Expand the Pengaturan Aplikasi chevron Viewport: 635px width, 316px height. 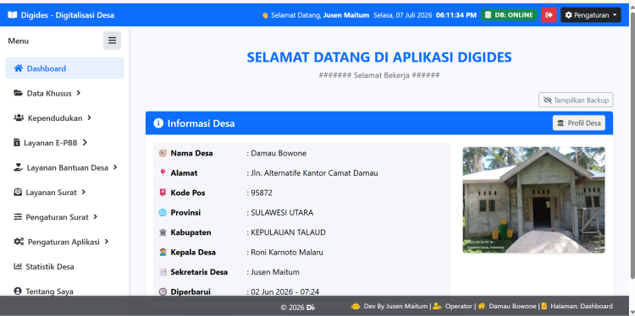pos(107,242)
